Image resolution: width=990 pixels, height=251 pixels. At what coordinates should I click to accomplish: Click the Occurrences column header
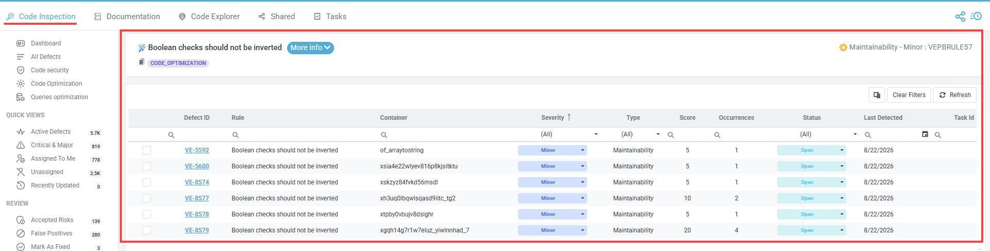[736, 118]
